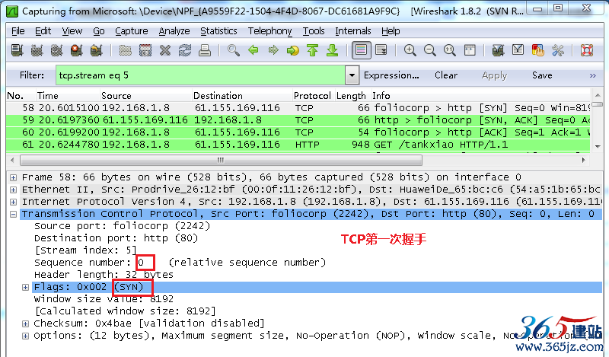Stop the running capture icon
The height and width of the screenshot is (357, 609).
click(x=77, y=50)
